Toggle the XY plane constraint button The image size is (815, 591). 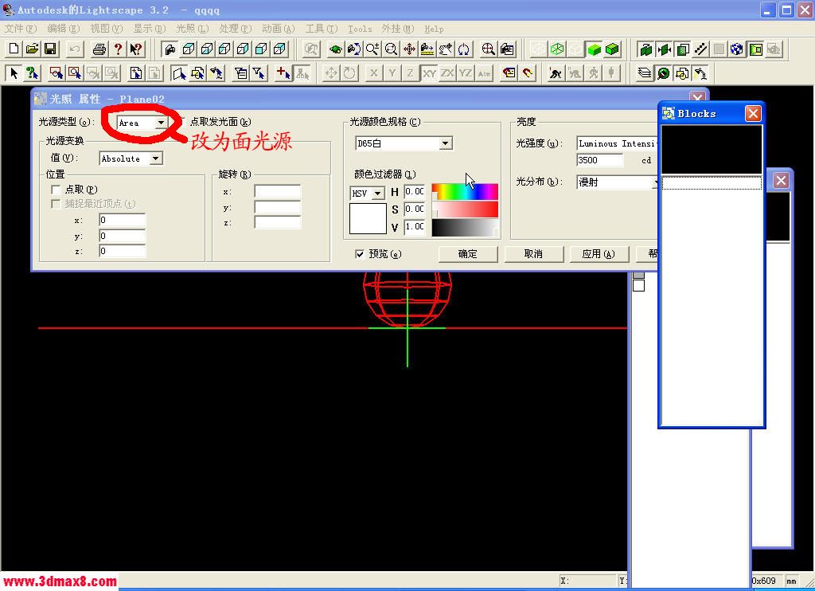tap(429, 73)
